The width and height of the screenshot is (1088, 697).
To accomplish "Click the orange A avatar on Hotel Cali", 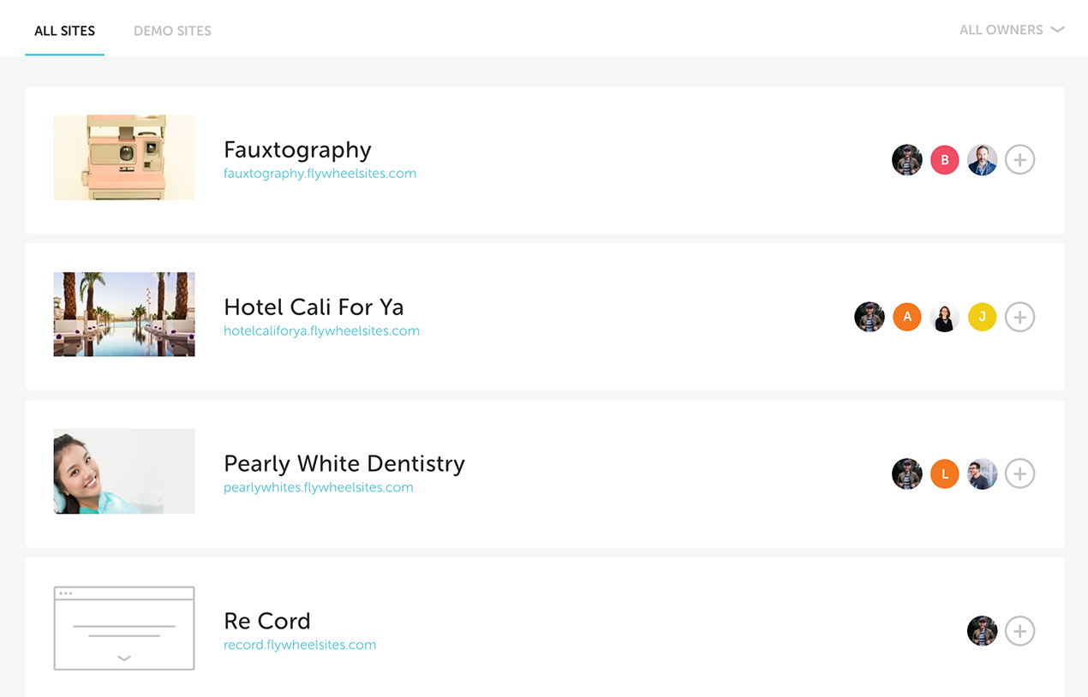I will point(907,318).
